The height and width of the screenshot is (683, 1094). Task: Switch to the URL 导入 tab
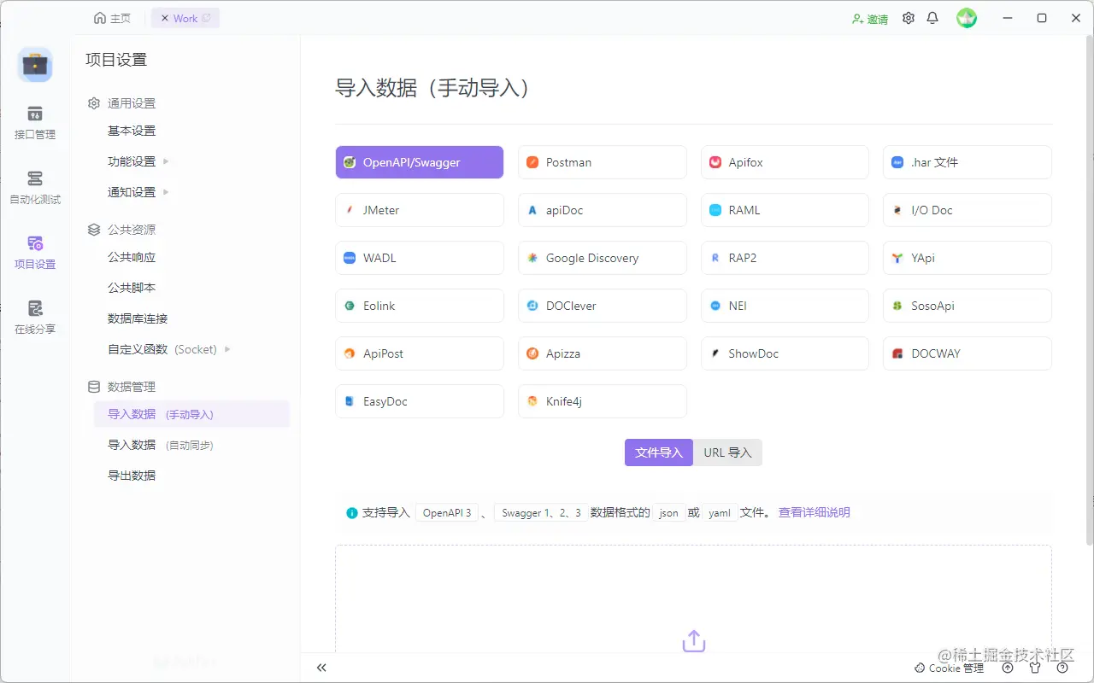pyautogui.click(x=727, y=452)
